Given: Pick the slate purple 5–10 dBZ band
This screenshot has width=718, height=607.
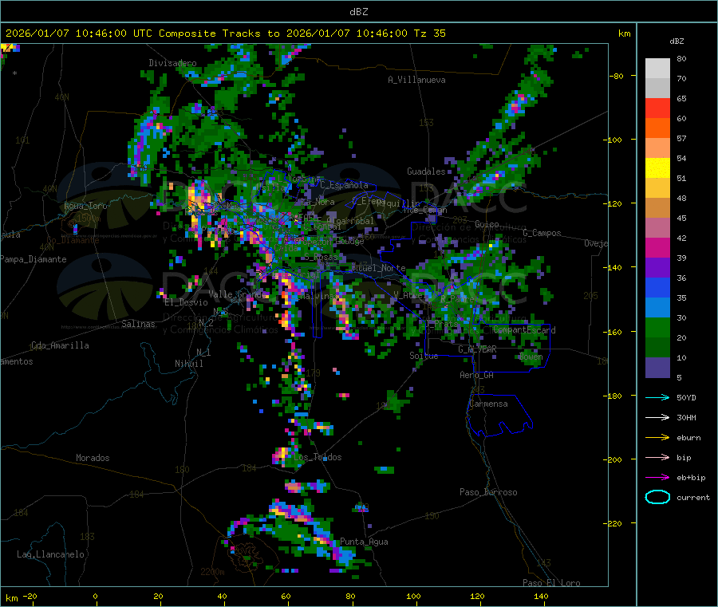Looking at the screenshot, I should pyautogui.click(x=657, y=368).
